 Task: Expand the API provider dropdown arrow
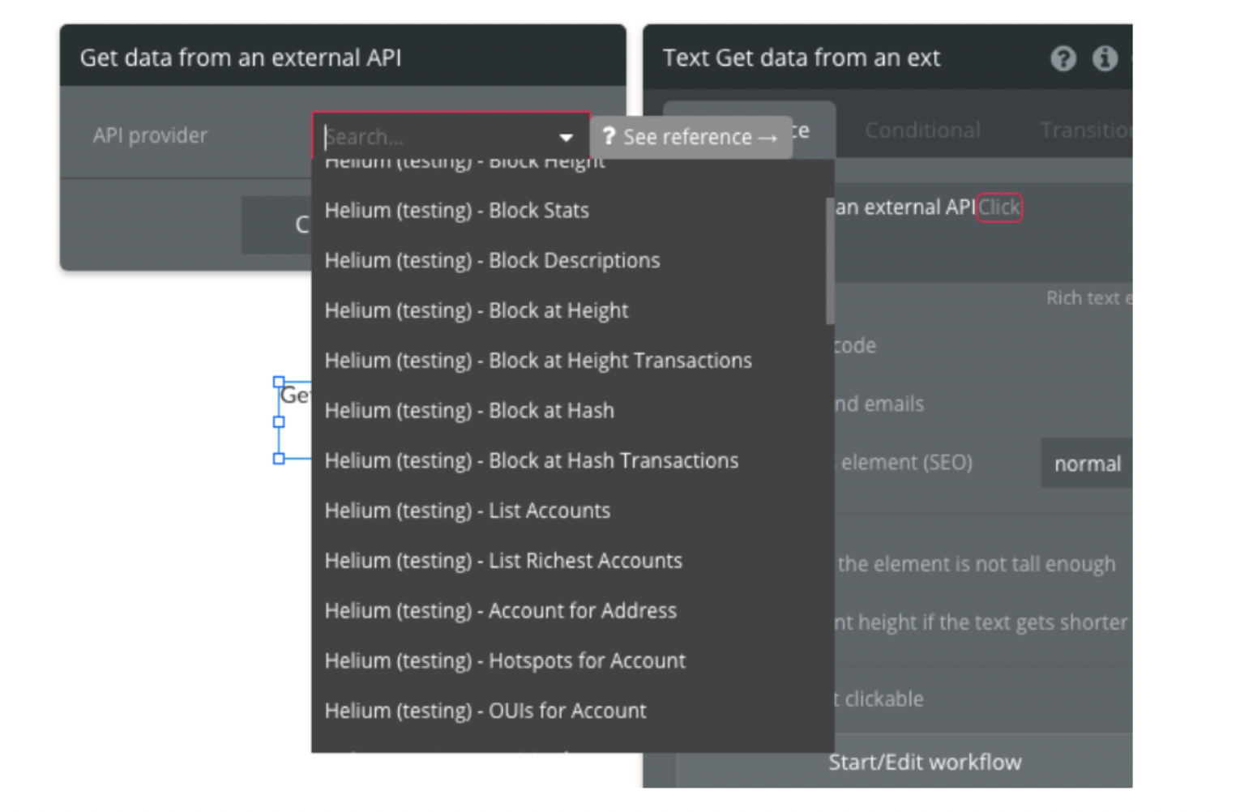tap(566, 137)
